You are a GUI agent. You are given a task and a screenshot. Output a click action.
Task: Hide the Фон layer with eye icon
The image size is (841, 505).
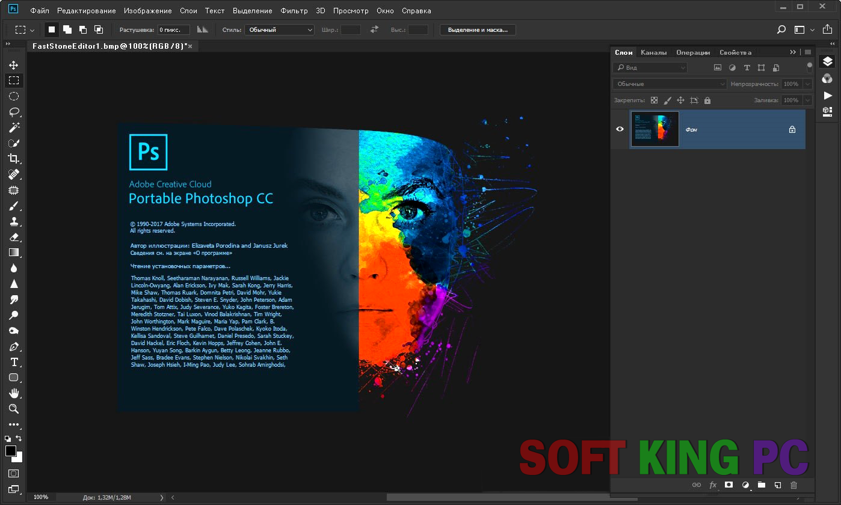pos(620,129)
